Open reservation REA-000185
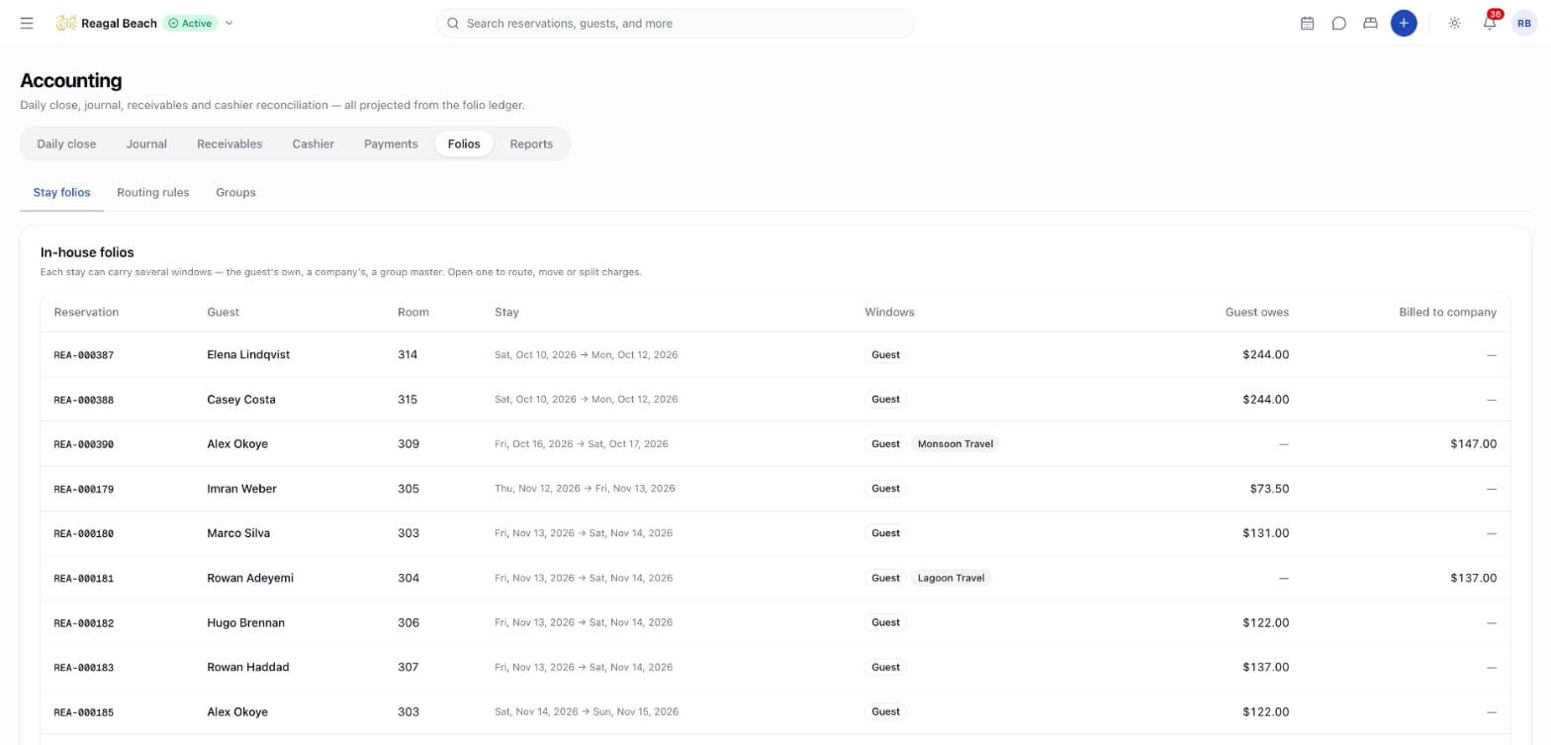Viewport: 1551px width, 745px height. coord(83,712)
